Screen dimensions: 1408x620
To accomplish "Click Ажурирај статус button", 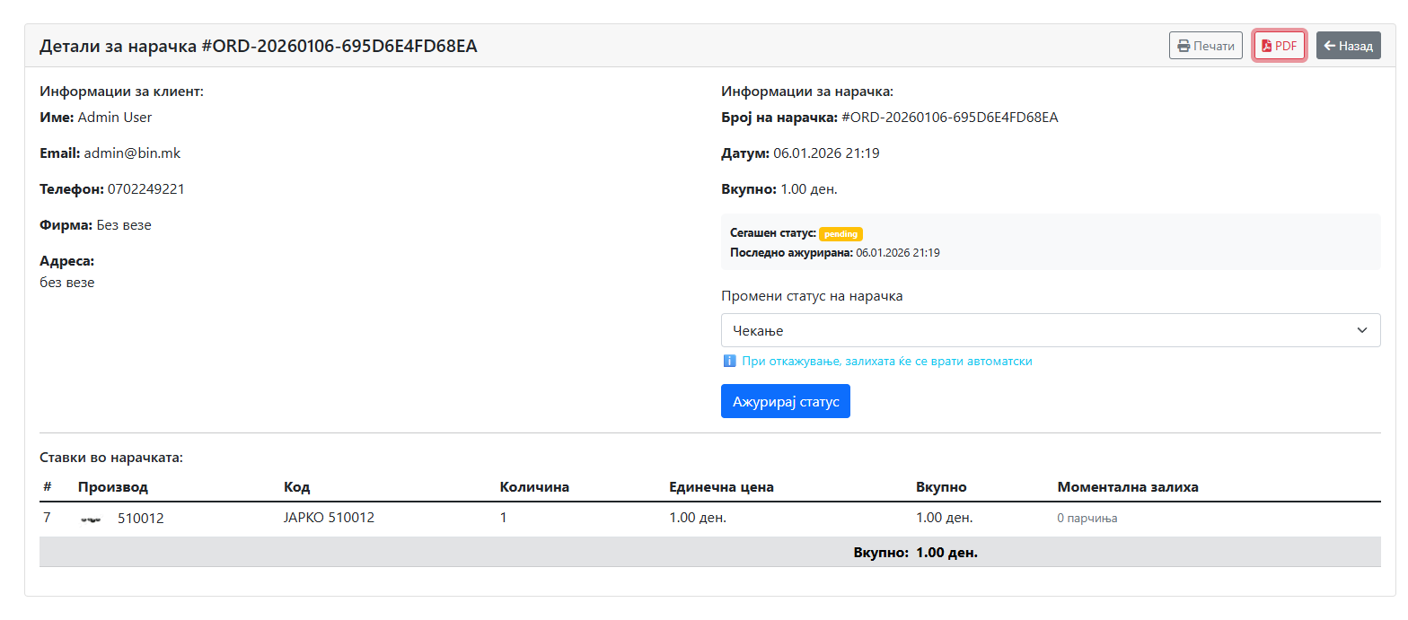I will click(786, 401).
